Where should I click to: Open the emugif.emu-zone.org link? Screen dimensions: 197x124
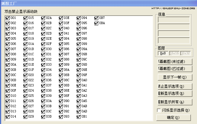pyautogui.click(x=173, y=9)
